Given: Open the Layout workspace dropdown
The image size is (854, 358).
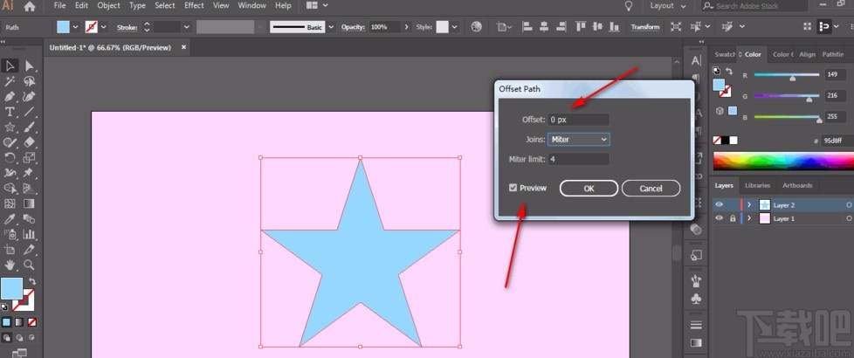Looking at the screenshot, I should click(x=668, y=6).
